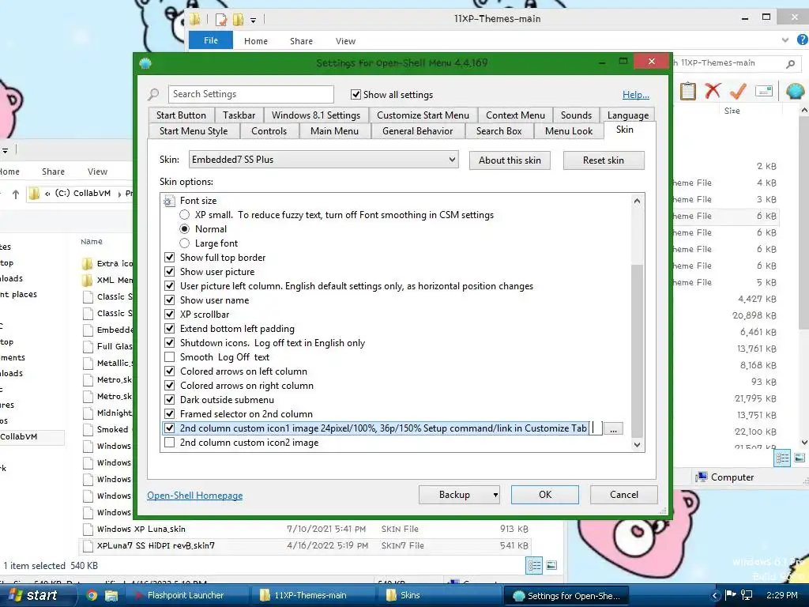Select the Large font radio button
Viewport: 809px width, 607px height.
coord(184,243)
